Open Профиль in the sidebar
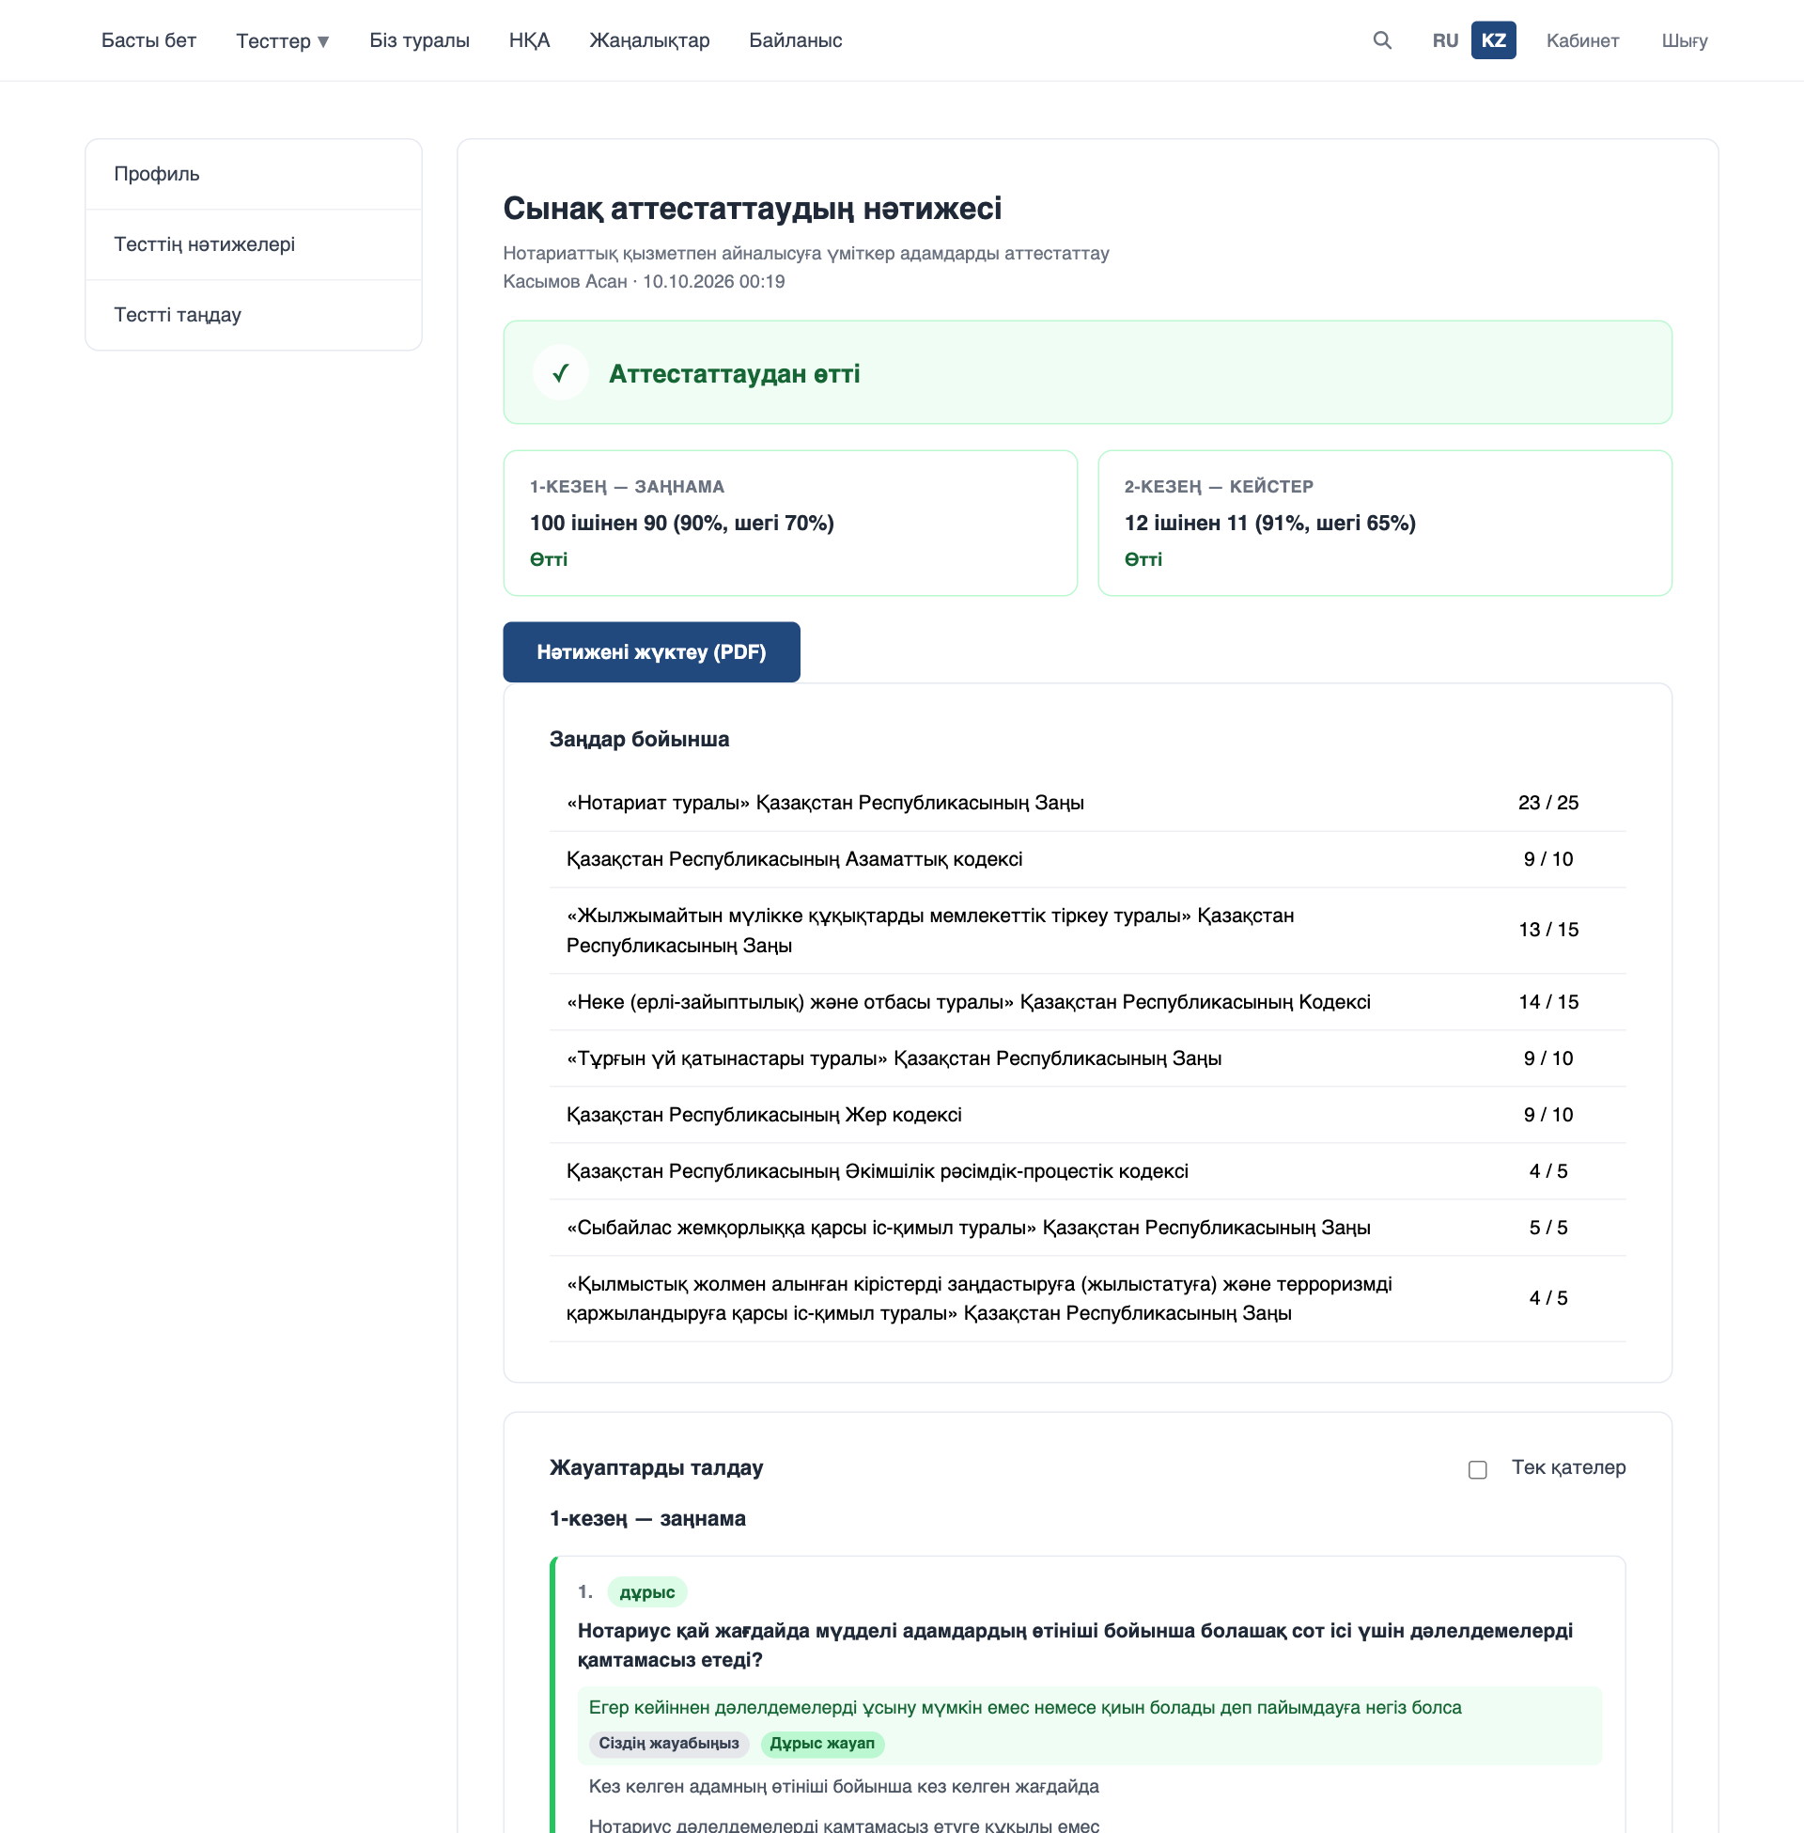The height and width of the screenshot is (1833, 1804). coord(253,174)
